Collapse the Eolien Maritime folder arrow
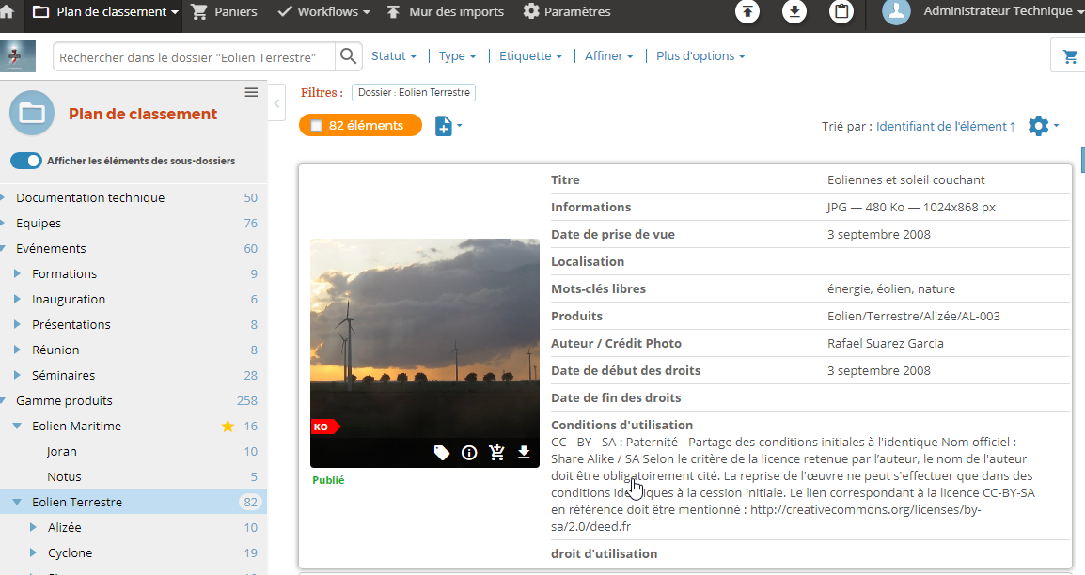Screen dimensions: 1085x575 tap(17, 427)
